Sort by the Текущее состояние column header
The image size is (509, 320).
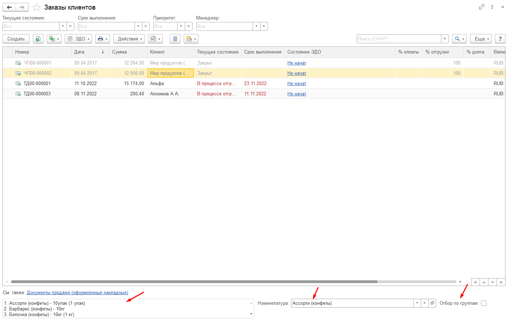(218, 52)
